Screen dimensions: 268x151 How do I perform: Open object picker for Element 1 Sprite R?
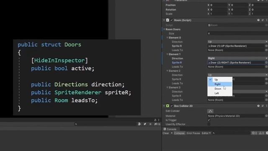point(266,62)
